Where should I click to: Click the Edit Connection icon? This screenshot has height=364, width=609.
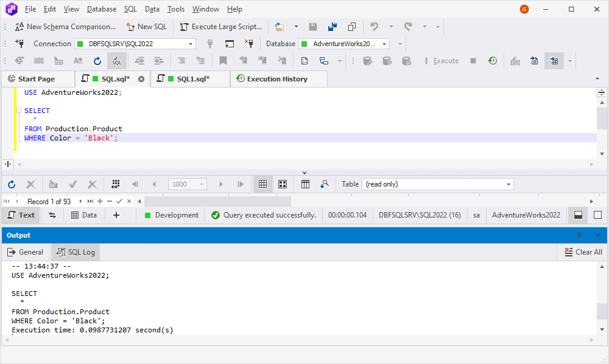[230, 44]
